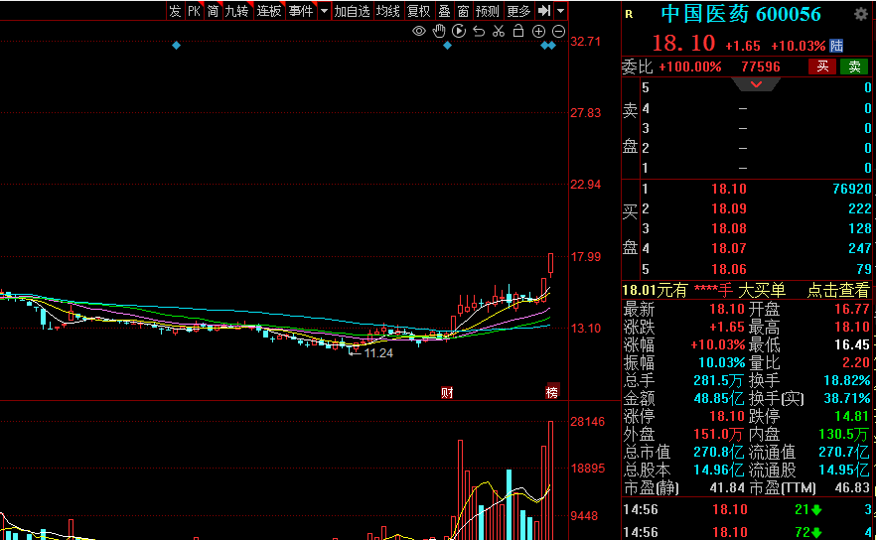The width and height of the screenshot is (876, 540).
Task: Toggle 均线 moving averages
Action: point(387,11)
